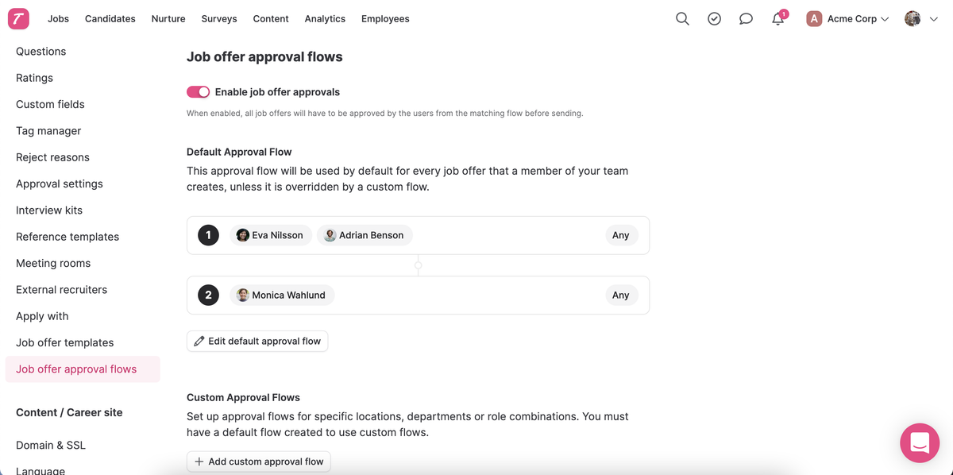Open search with magnifier icon
The width and height of the screenshot is (953, 475).
[x=682, y=18]
